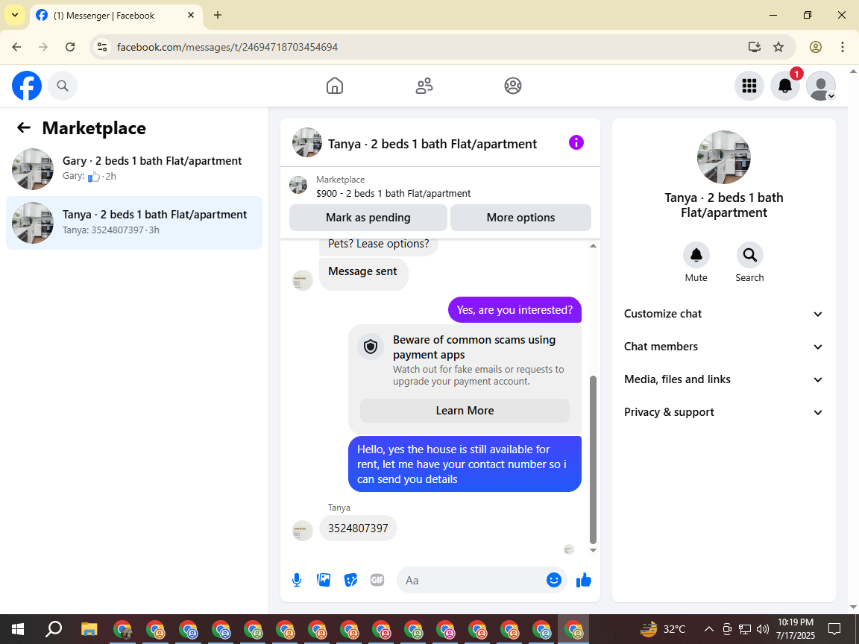Click the listing thumbnail in chat header
Viewport: 859px width, 644px height.
(306, 143)
